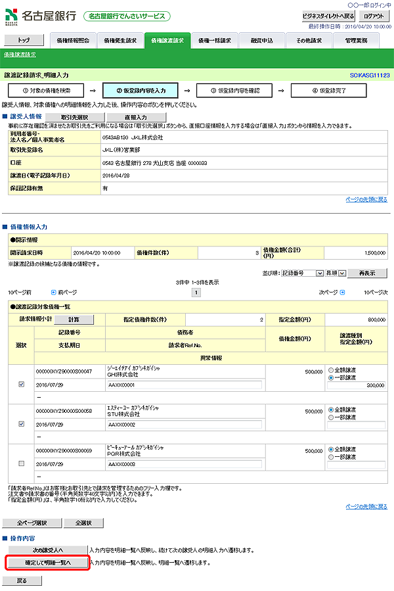Click the 全ページ選択 button
The height and width of the screenshot is (591, 394).
(32, 523)
